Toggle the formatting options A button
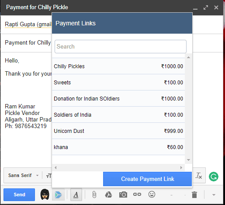The image size is (225, 205). pos(76,195)
